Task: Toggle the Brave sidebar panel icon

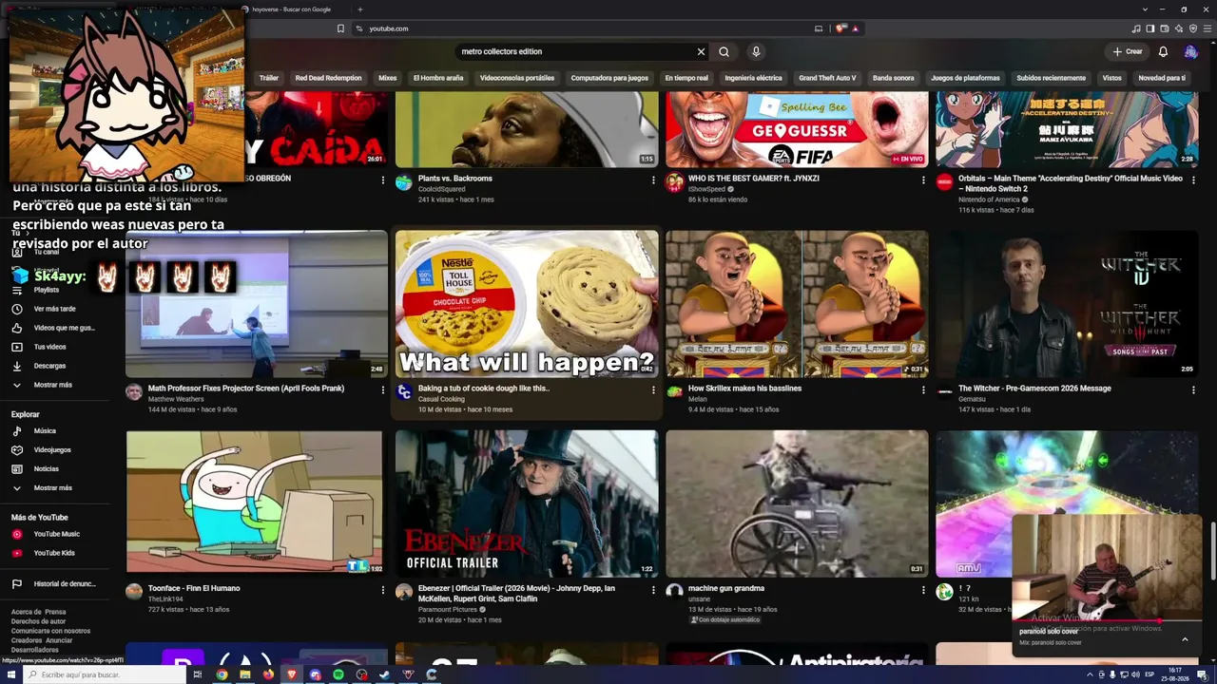Action: pyautogui.click(x=1150, y=28)
